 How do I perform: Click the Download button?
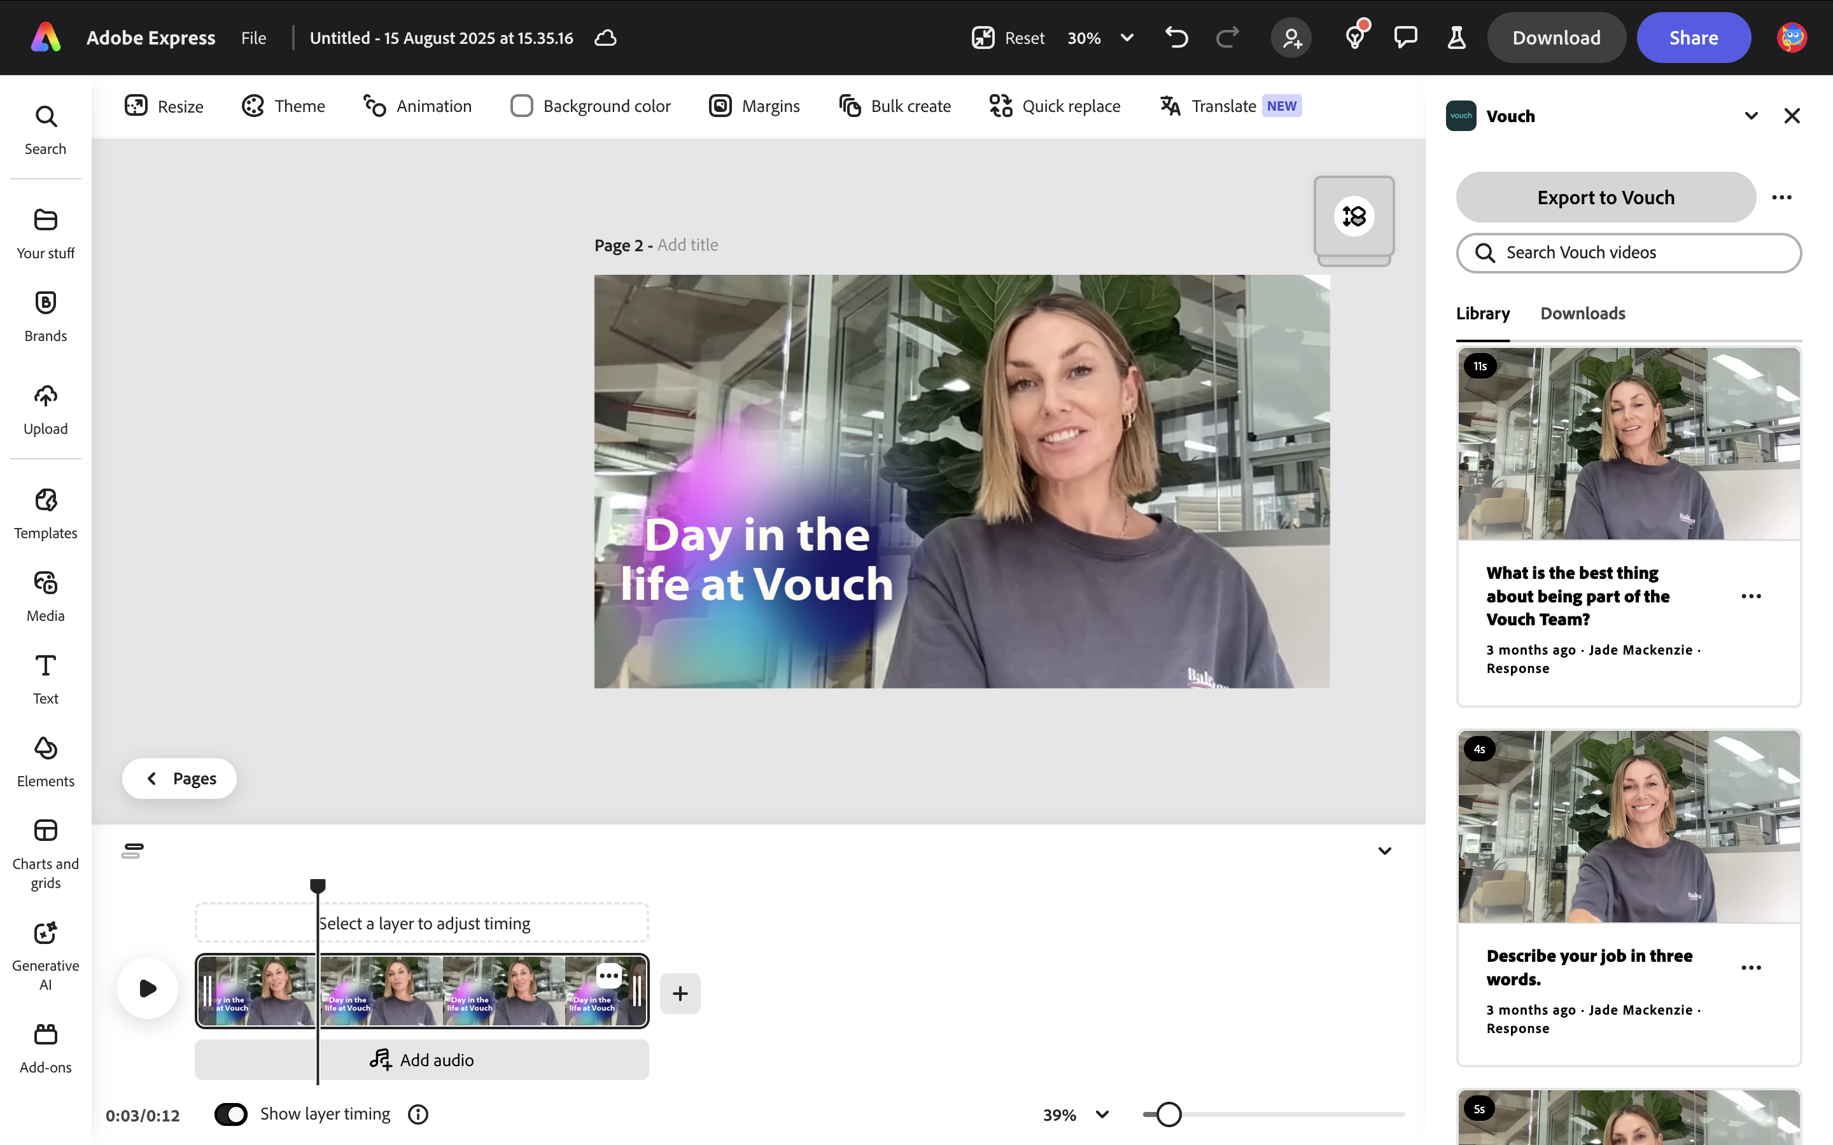(x=1557, y=37)
